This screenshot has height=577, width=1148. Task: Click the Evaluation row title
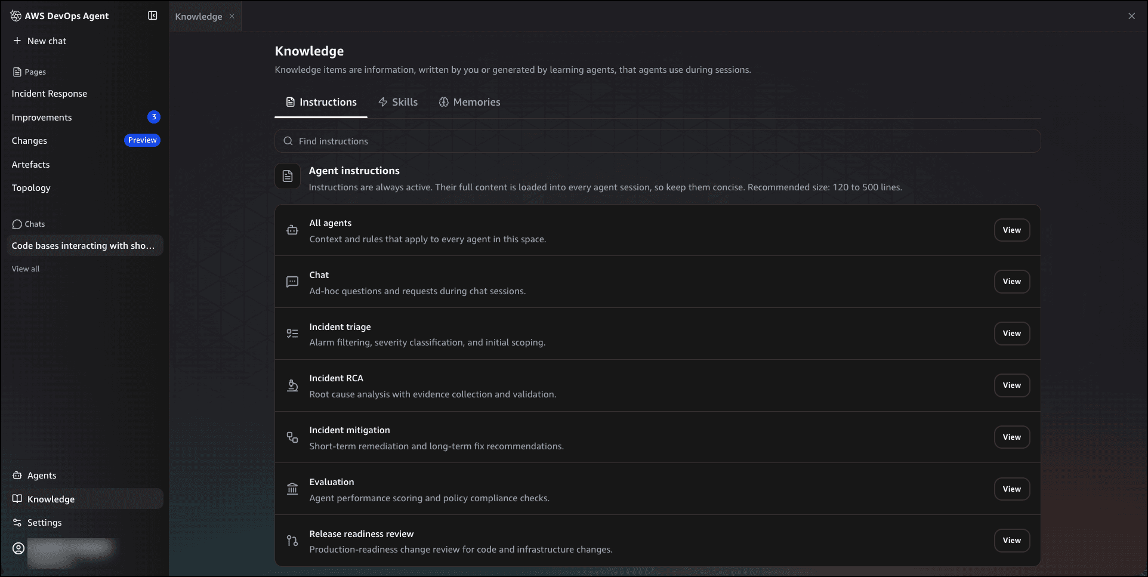tap(332, 482)
